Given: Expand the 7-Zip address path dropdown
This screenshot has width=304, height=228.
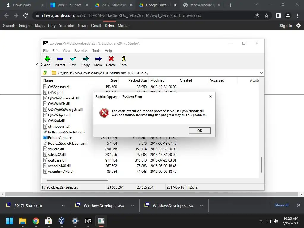Looking at the screenshot, I should [261, 73].
